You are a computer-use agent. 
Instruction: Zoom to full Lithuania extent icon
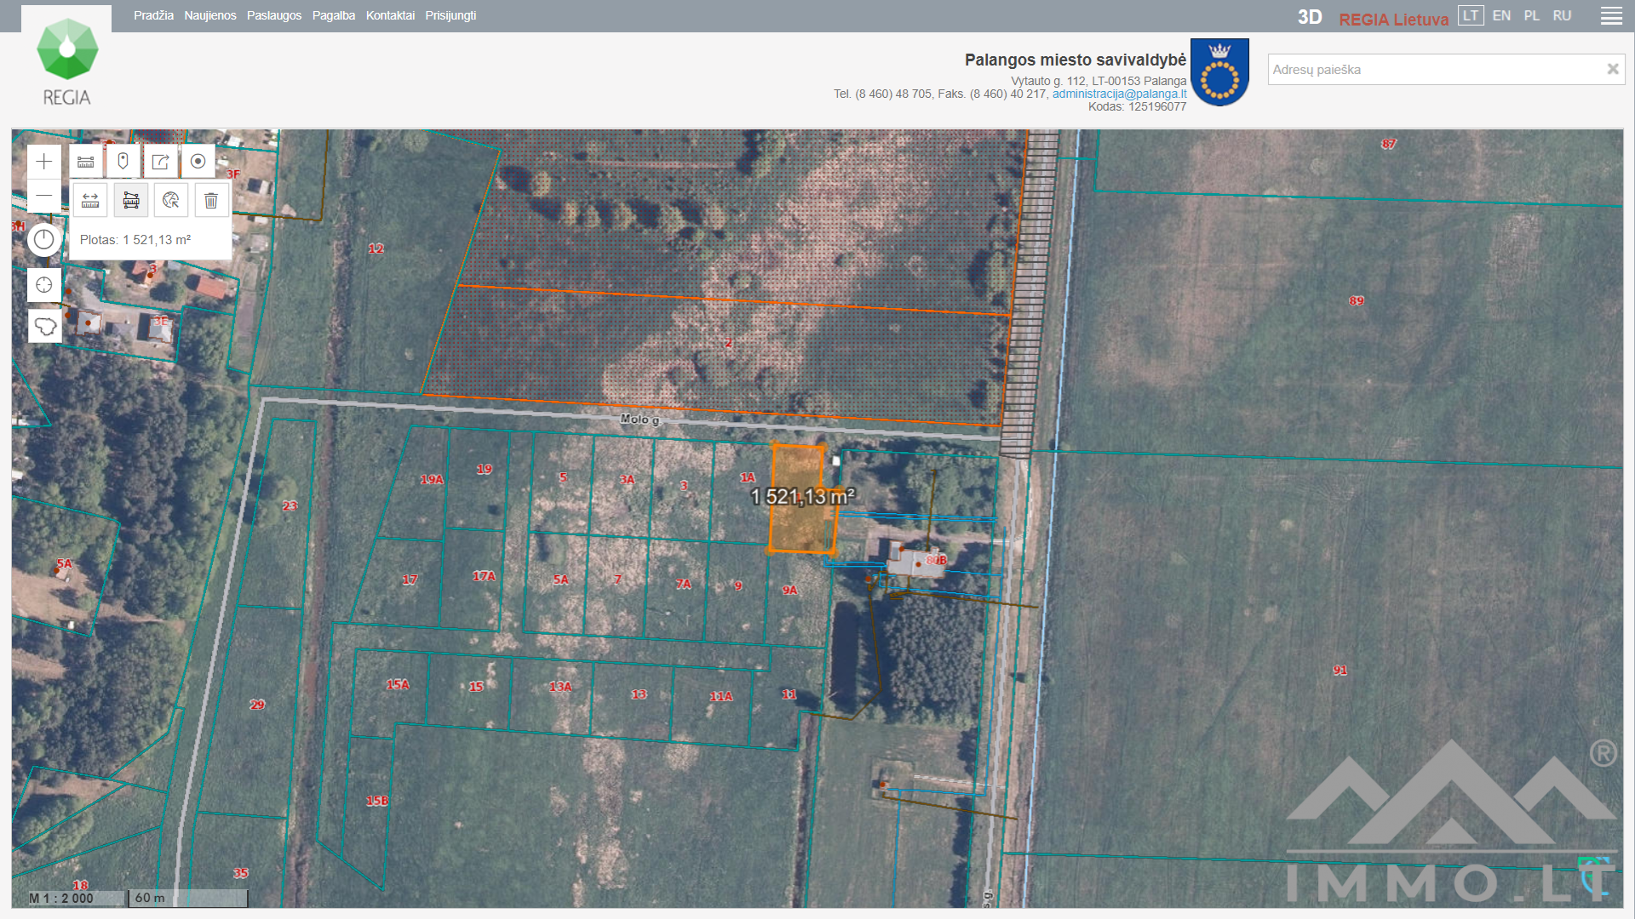(44, 326)
